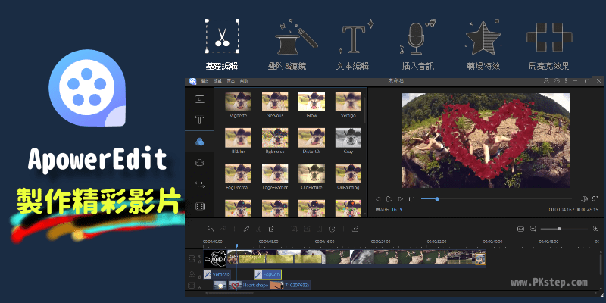606x303 pixels.
Task: Click the video track icon in timeline
Action: 192,258
